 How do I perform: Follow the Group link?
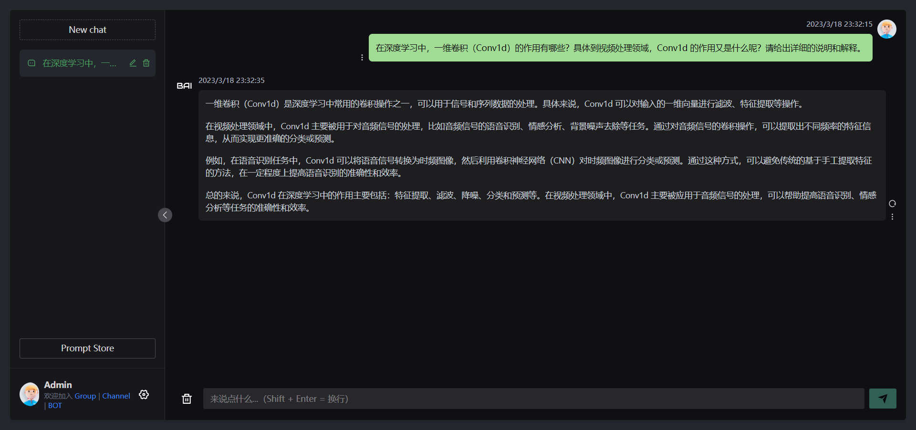coord(85,396)
